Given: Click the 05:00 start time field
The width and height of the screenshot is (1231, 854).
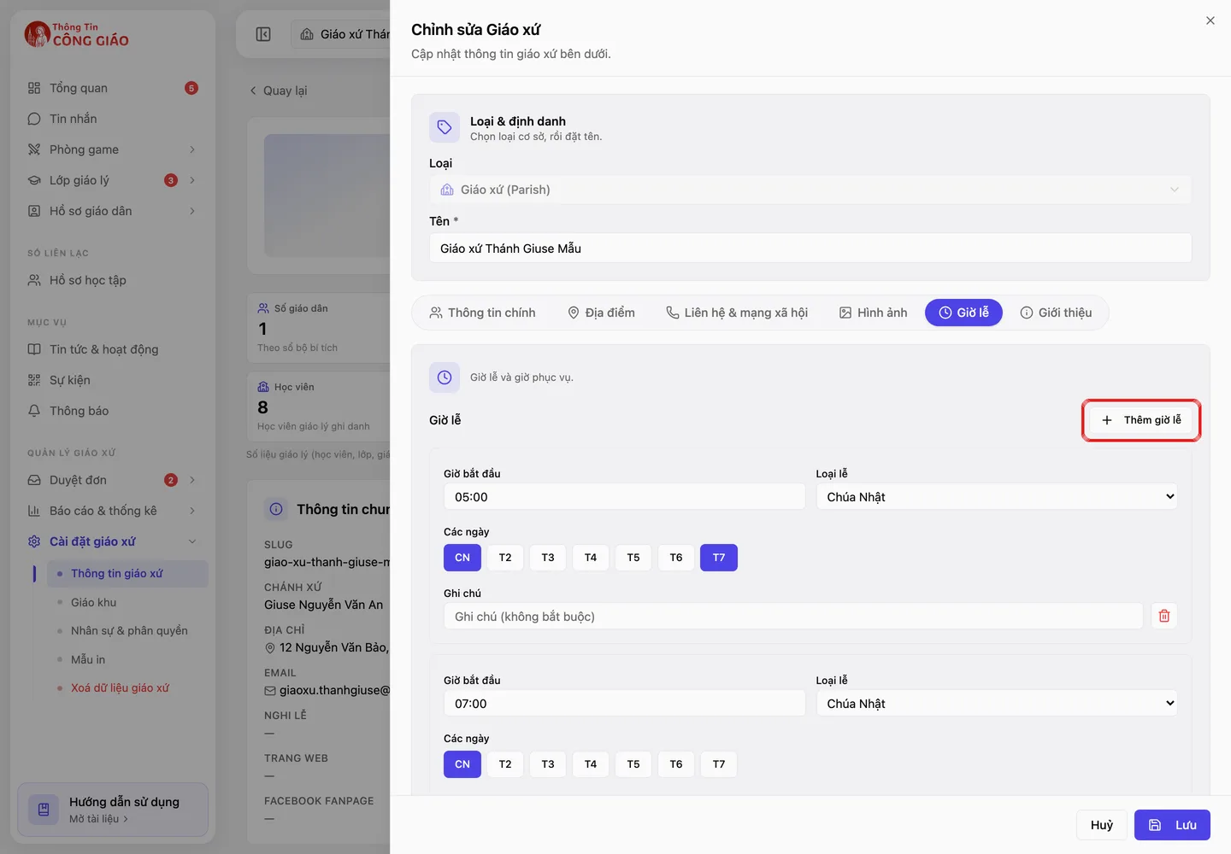Looking at the screenshot, I should tap(624, 497).
